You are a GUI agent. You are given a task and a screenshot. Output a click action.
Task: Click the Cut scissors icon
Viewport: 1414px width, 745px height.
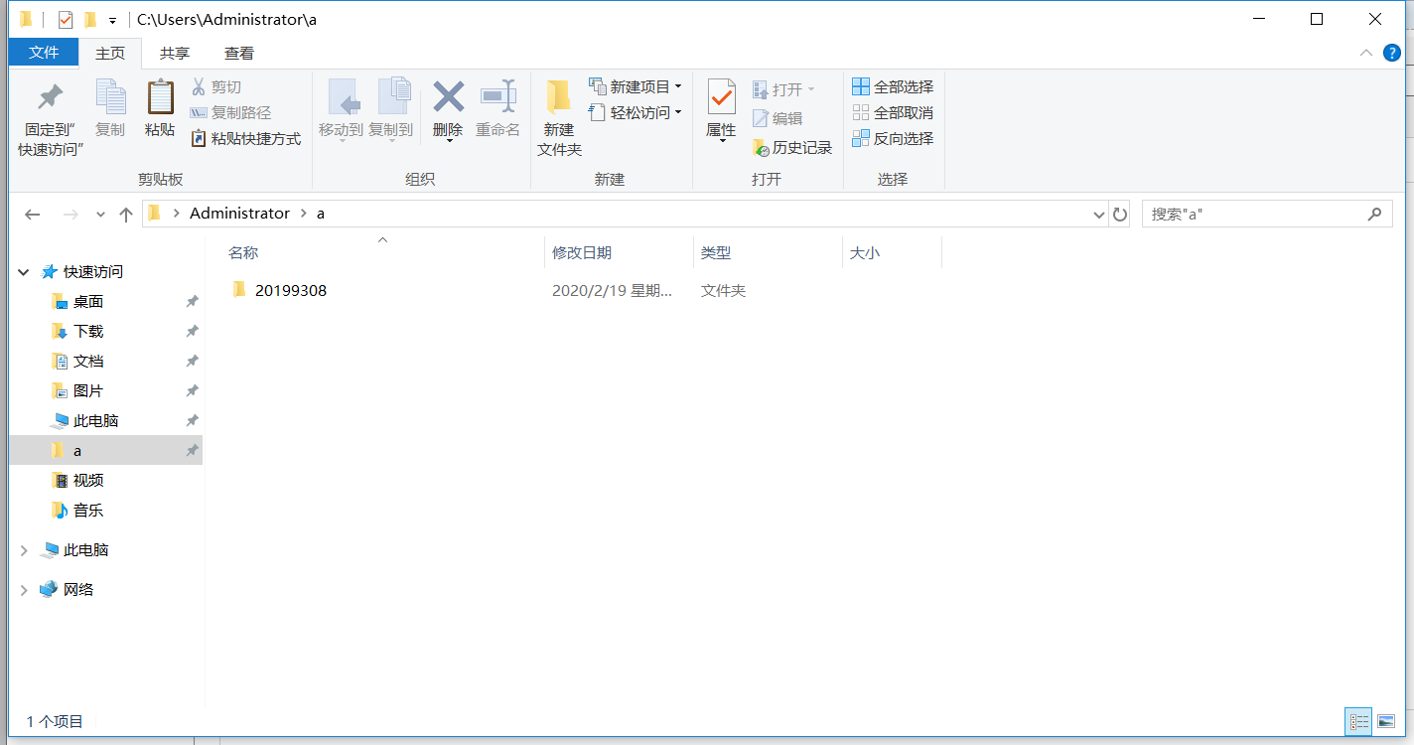(x=199, y=87)
